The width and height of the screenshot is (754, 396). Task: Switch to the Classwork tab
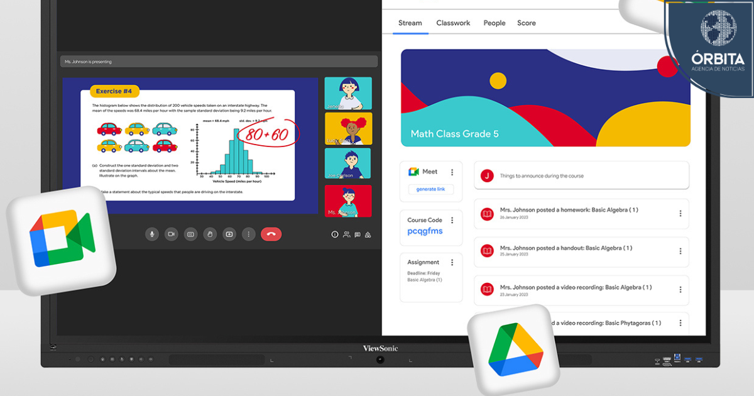(x=453, y=23)
